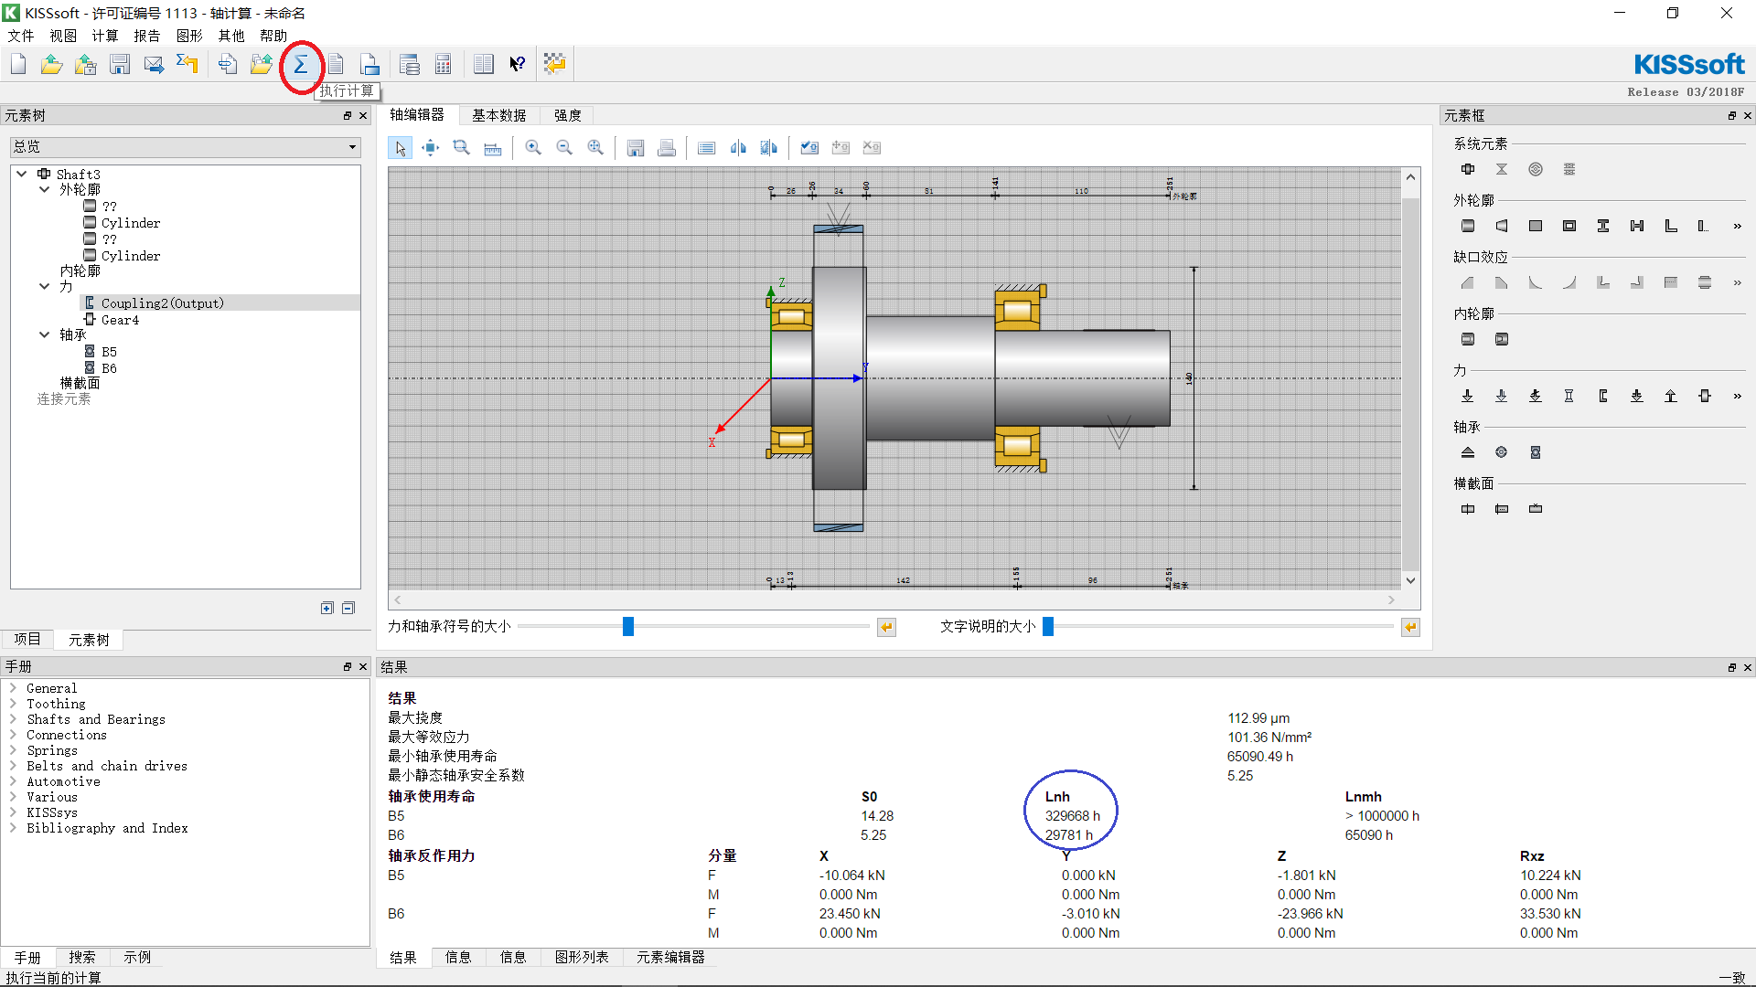Click the 力和轴承符号的大小 slider handle

[628, 626]
